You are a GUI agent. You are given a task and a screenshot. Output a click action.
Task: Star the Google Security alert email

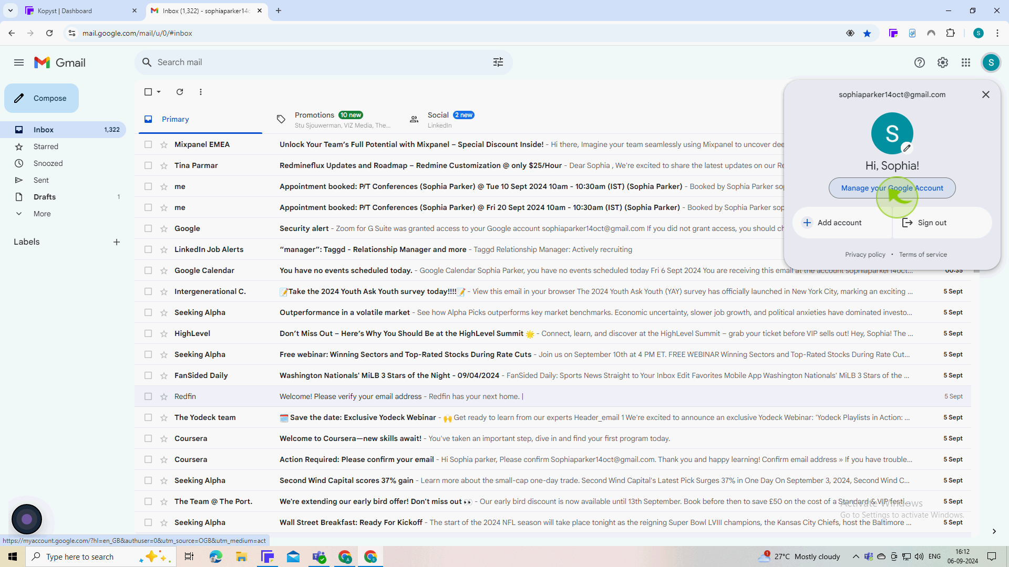click(164, 228)
